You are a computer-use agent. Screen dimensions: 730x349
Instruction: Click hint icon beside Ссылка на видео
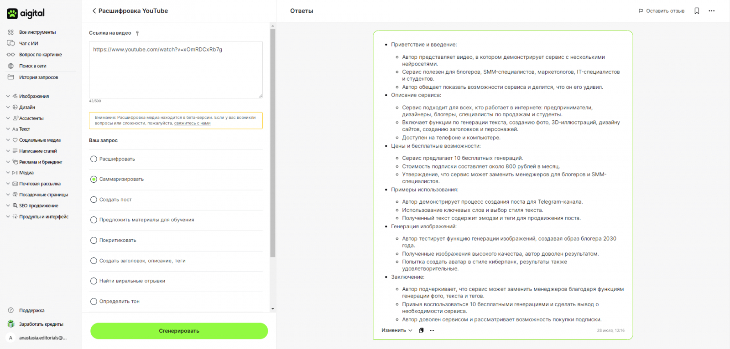click(x=137, y=33)
